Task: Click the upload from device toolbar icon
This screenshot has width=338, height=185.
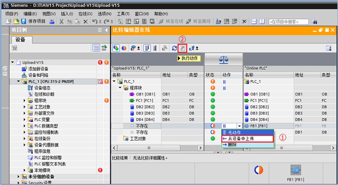Action: coord(136,21)
